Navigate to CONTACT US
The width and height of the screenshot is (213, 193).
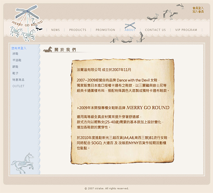click(x=155, y=30)
